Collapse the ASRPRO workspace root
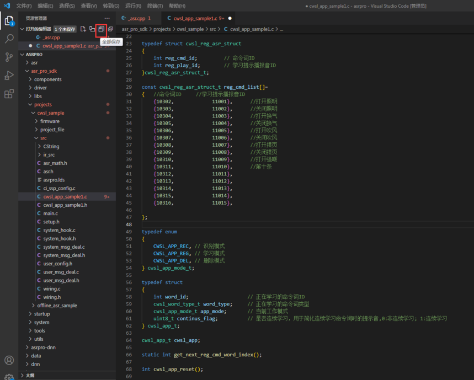Image resolution: width=474 pixels, height=380 pixels. pyautogui.click(x=22, y=55)
